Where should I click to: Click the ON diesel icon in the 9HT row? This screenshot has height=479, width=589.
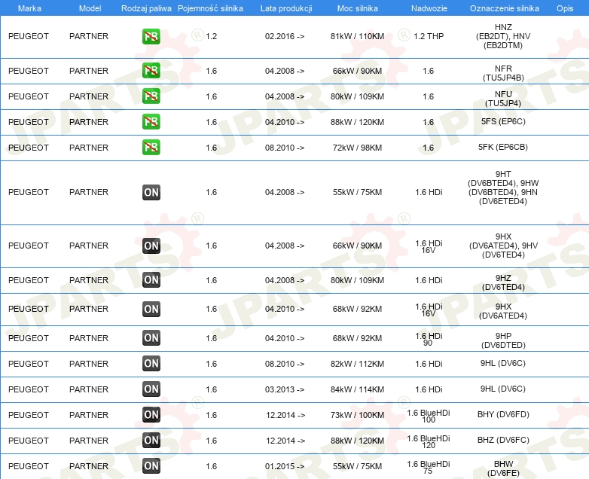[x=151, y=192]
